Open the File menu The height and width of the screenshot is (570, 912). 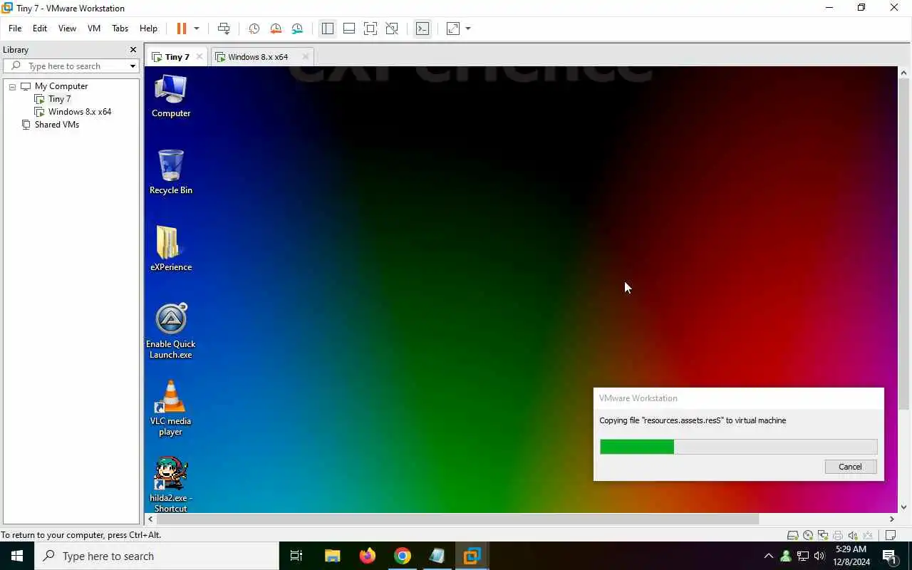(15, 28)
